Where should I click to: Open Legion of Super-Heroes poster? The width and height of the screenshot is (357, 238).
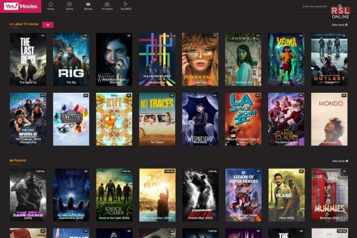243,195
